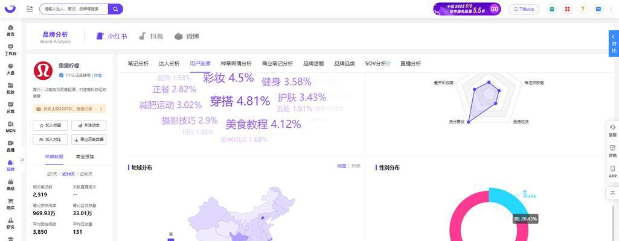Click 关注动态 follow updates button

[89, 125]
